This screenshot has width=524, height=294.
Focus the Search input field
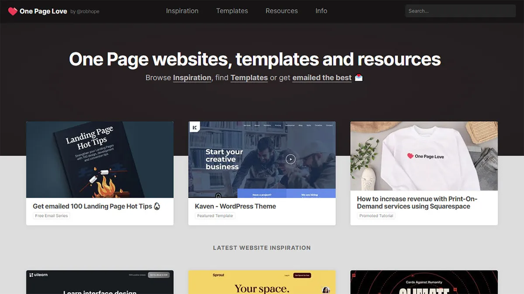(460, 11)
